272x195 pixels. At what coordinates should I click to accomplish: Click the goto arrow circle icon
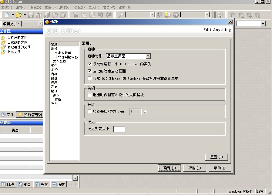click(176, 15)
